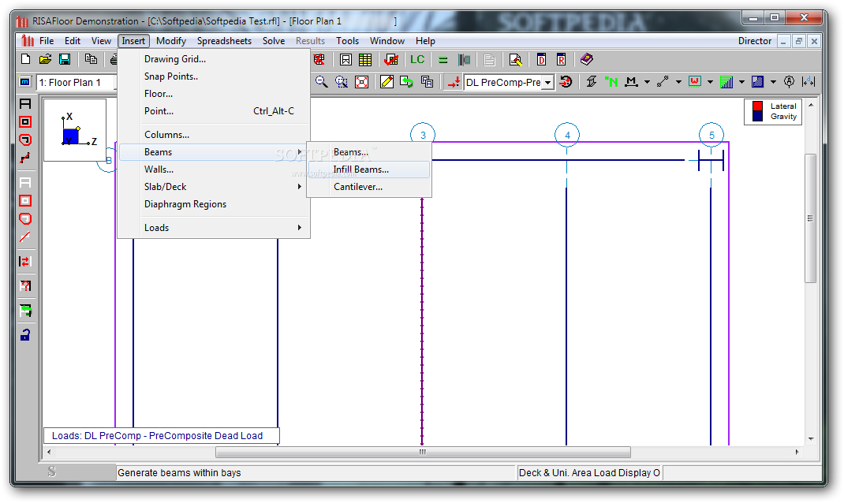This screenshot has height=503, width=844.
Task: Click grid bubble 4 on floor plan
Action: click(x=567, y=135)
